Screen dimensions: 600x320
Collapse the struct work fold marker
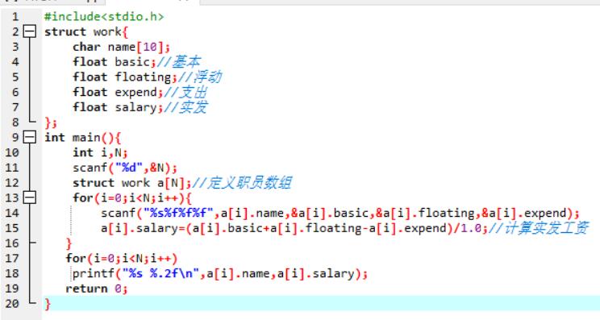(x=30, y=31)
